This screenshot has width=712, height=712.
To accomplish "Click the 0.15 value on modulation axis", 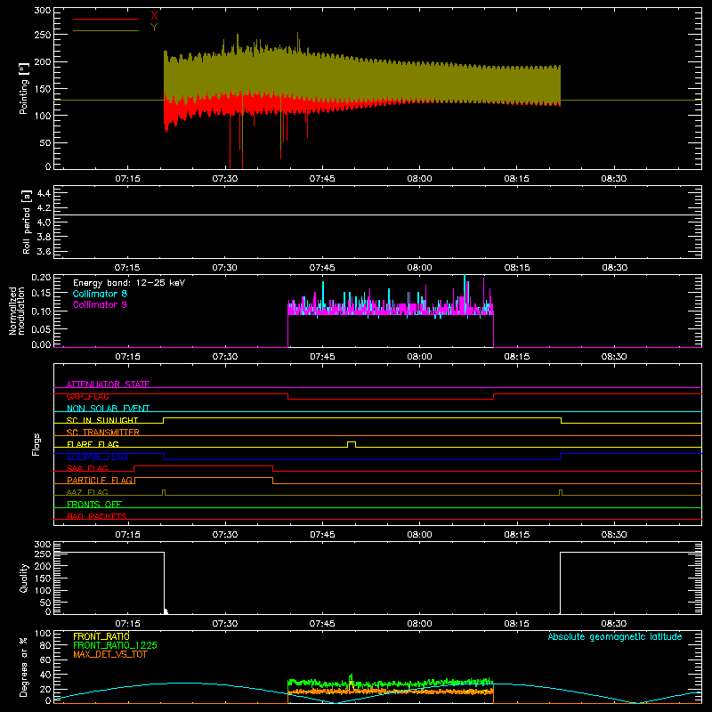I will (x=42, y=294).
